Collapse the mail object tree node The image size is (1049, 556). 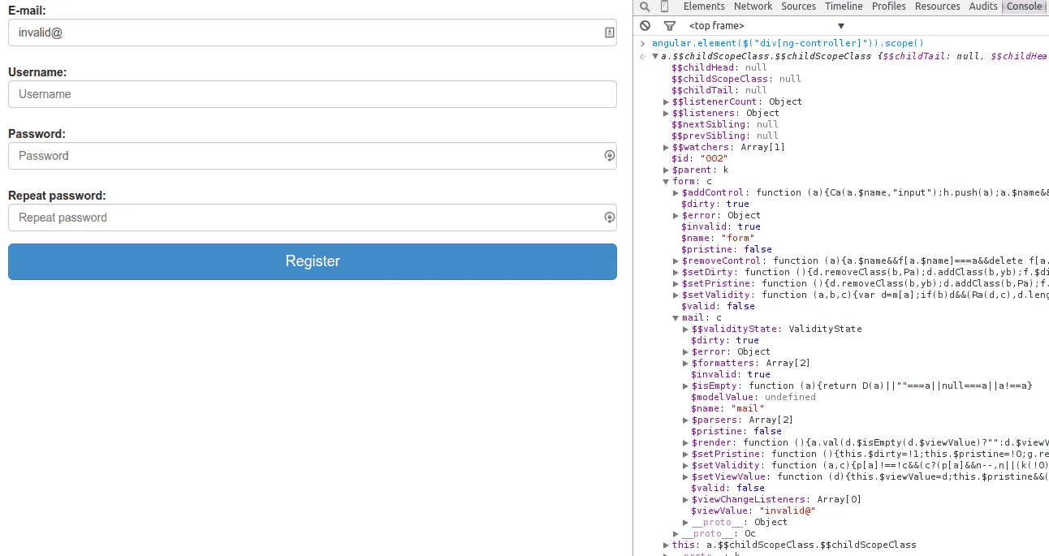(x=676, y=318)
